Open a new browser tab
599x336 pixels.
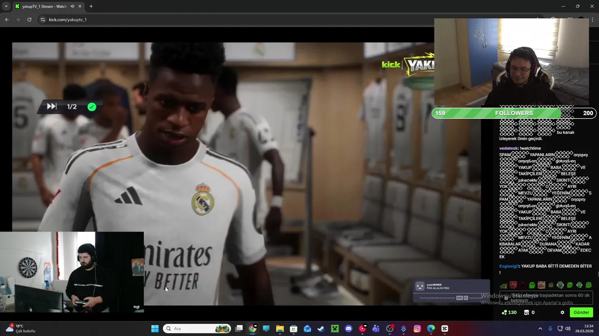(x=91, y=7)
